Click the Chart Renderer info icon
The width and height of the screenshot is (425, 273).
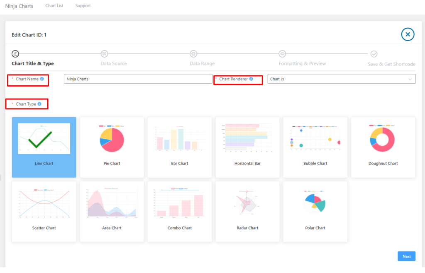tap(251, 79)
